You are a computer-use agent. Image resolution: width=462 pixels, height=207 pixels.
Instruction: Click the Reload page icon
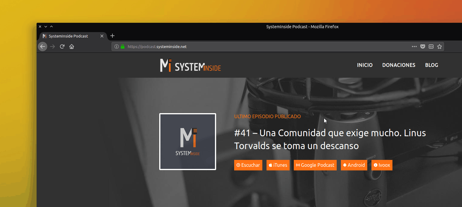tap(62, 46)
